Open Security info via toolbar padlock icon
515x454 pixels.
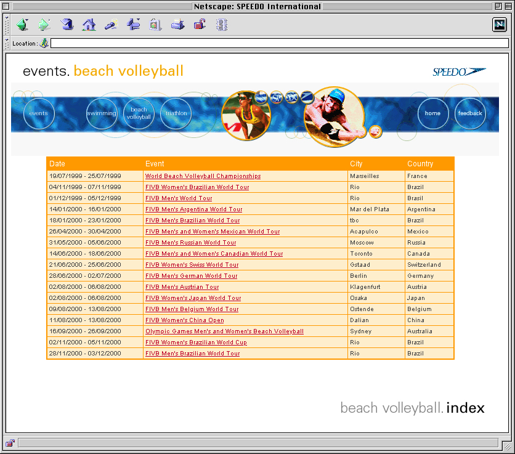[x=200, y=25]
